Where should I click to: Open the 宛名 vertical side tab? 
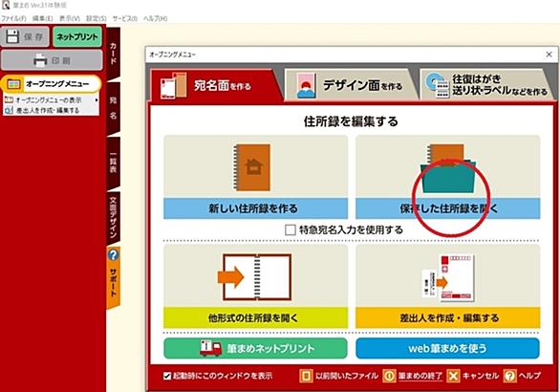pos(113,108)
